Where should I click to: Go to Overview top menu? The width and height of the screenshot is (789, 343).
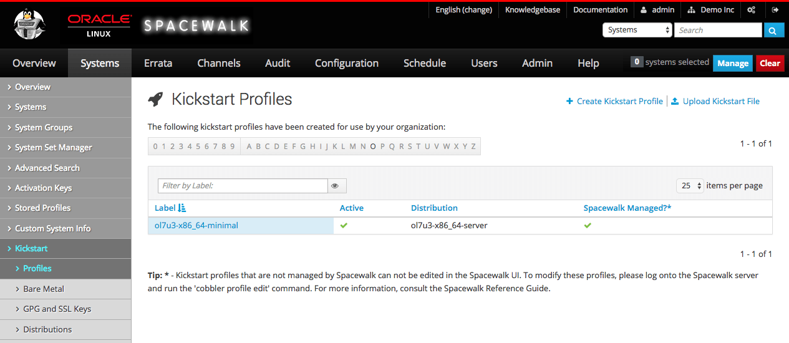tap(34, 63)
